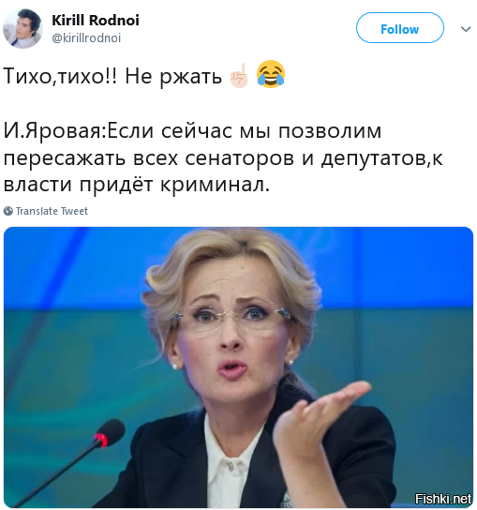Translate Tweet into your language

click(52, 211)
